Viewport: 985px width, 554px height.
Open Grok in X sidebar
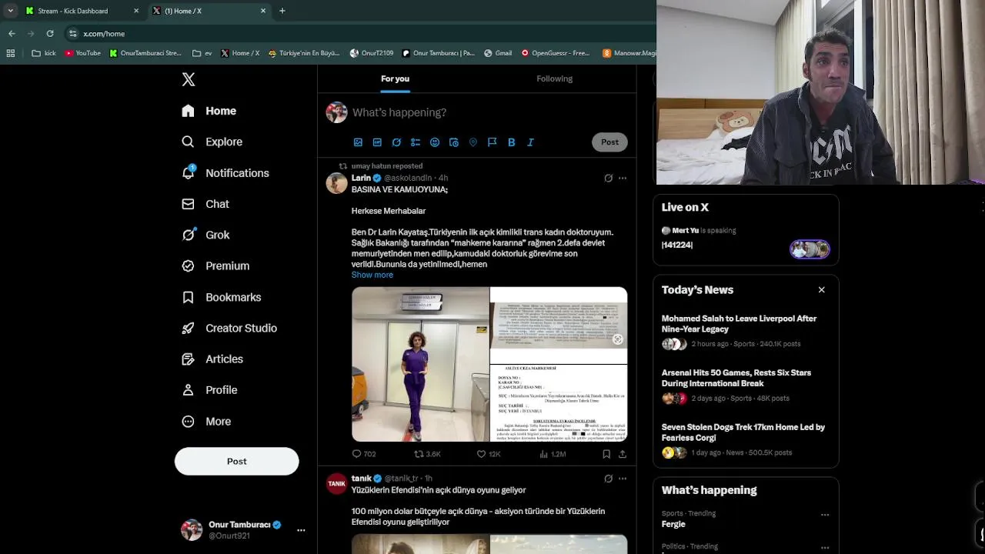coord(206,235)
